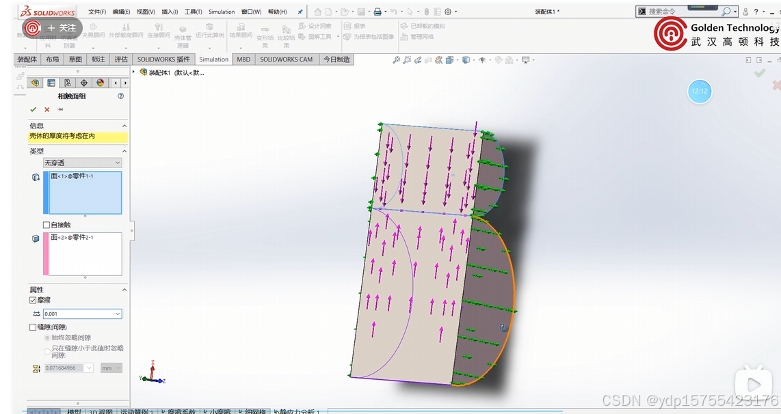Click the 外部载荷顾问 button
Viewport: 781px width, 414px height.
point(126,30)
